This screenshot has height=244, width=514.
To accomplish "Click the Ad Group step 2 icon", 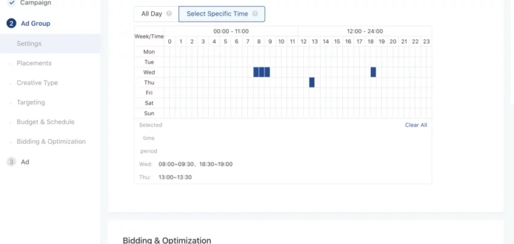I will click(x=11, y=23).
